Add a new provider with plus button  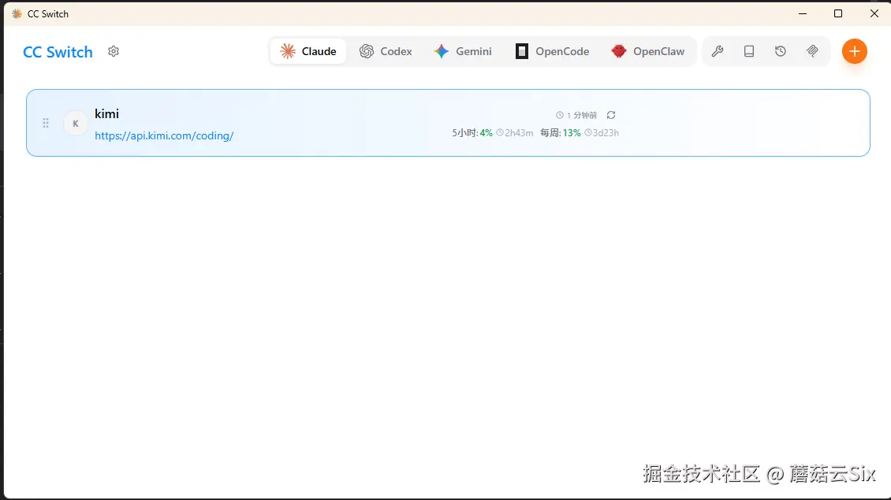tap(855, 52)
